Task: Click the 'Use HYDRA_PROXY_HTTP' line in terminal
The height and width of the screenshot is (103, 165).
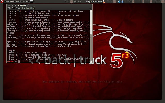Action: [47, 37]
